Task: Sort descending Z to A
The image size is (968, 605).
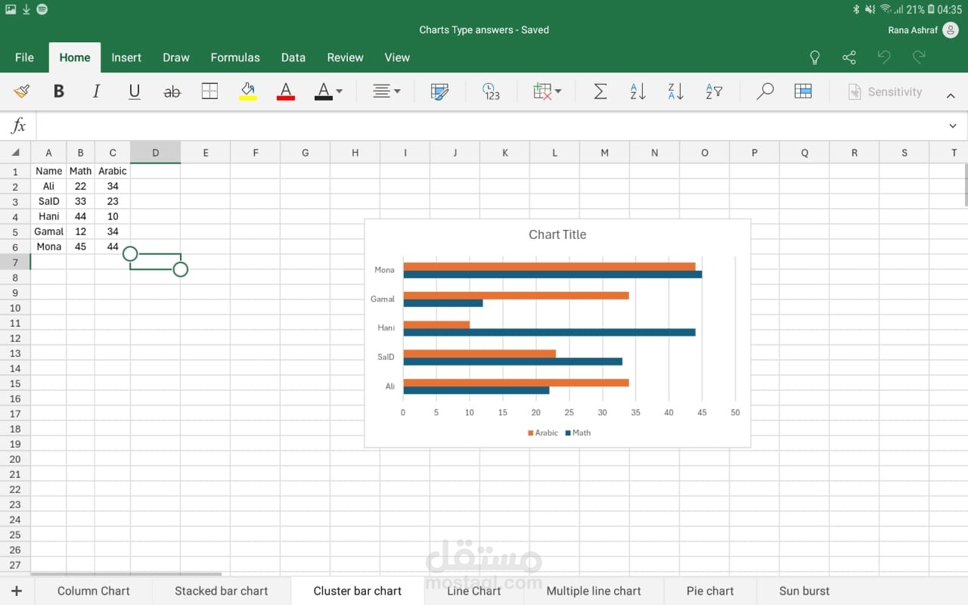Action: click(675, 92)
